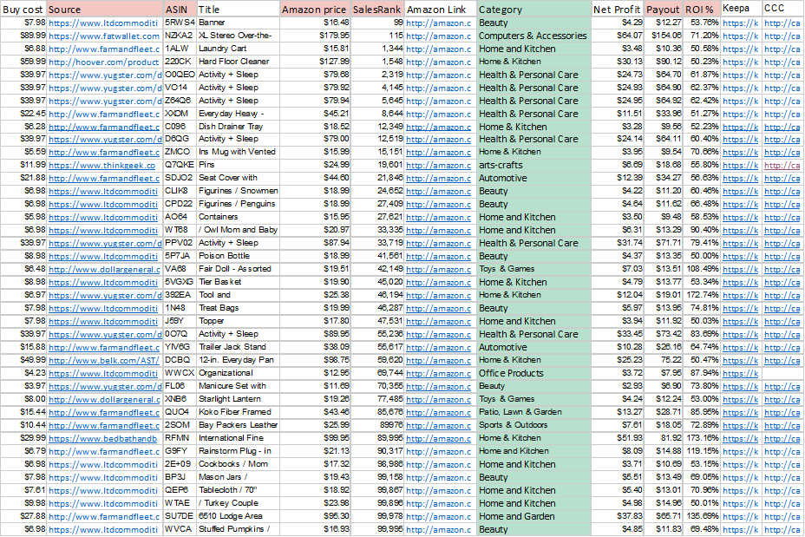Select the Amazon price column header
This screenshot has height=537, width=805.
click(315, 10)
